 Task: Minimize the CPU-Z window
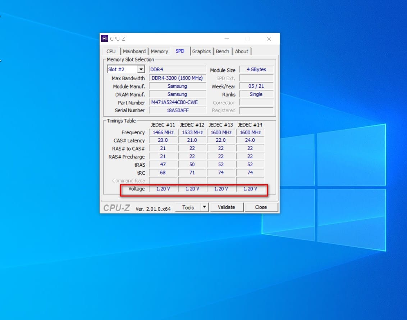pos(227,39)
